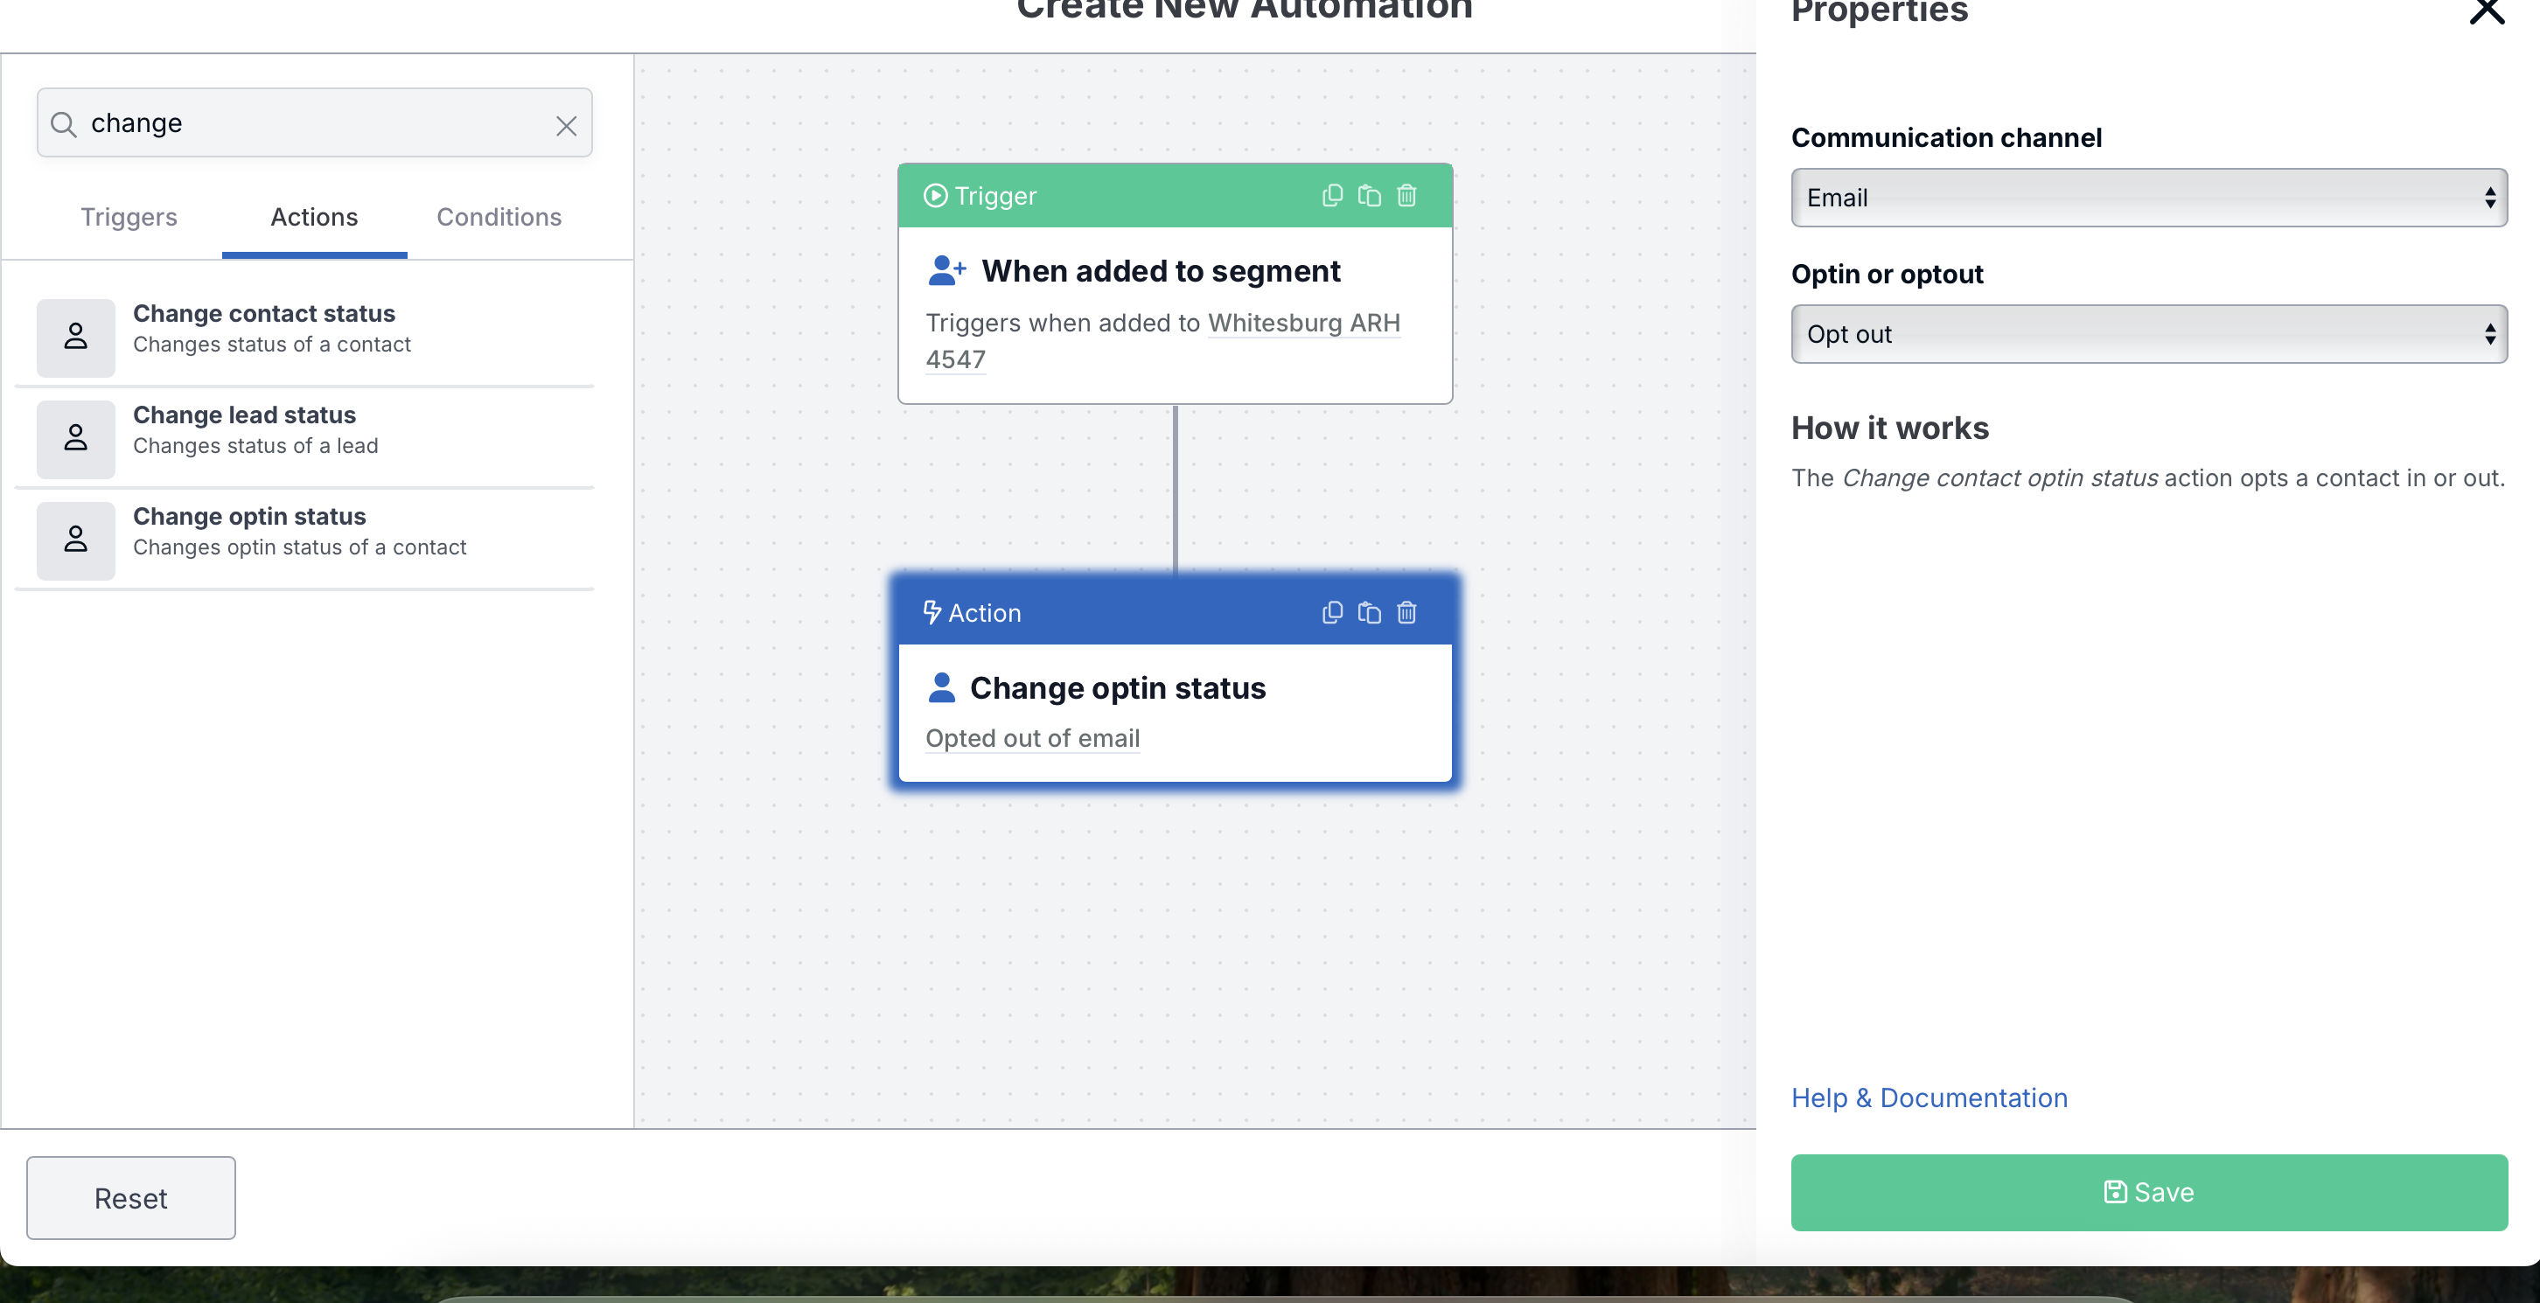Click the paste icon in the Trigger header
The height and width of the screenshot is (1303, 2540).
coord(1369,195)
